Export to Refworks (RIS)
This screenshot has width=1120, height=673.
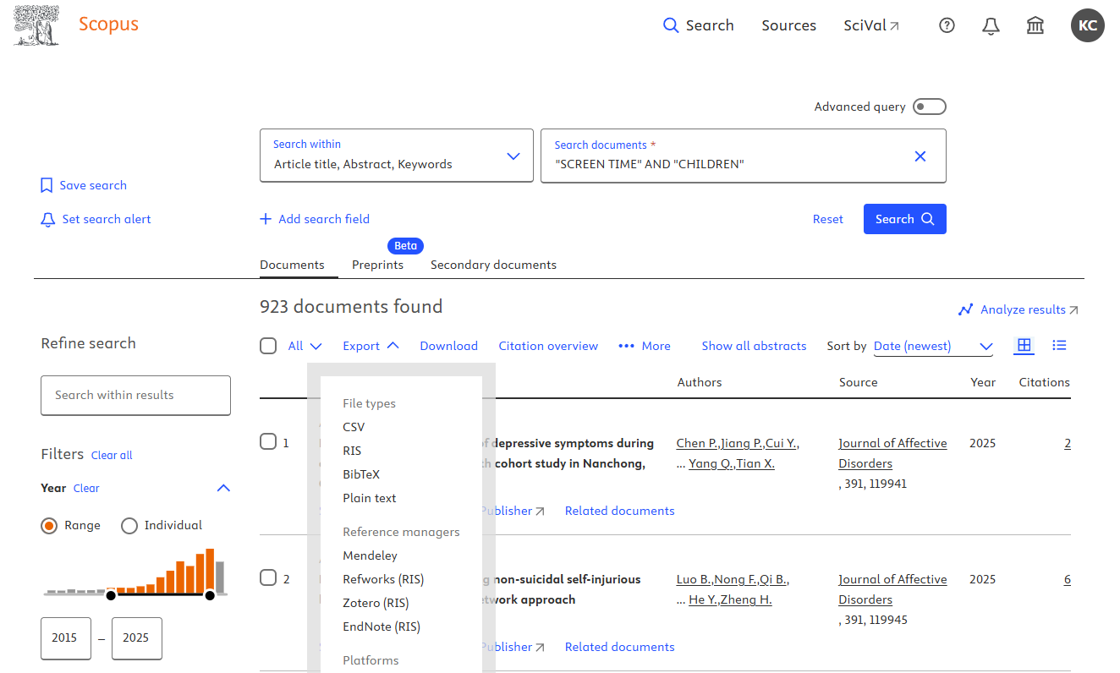[x=383, y=579]
